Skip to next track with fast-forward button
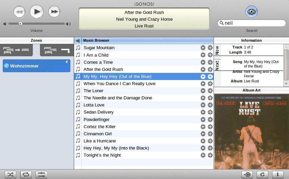 tap(54, 12)
